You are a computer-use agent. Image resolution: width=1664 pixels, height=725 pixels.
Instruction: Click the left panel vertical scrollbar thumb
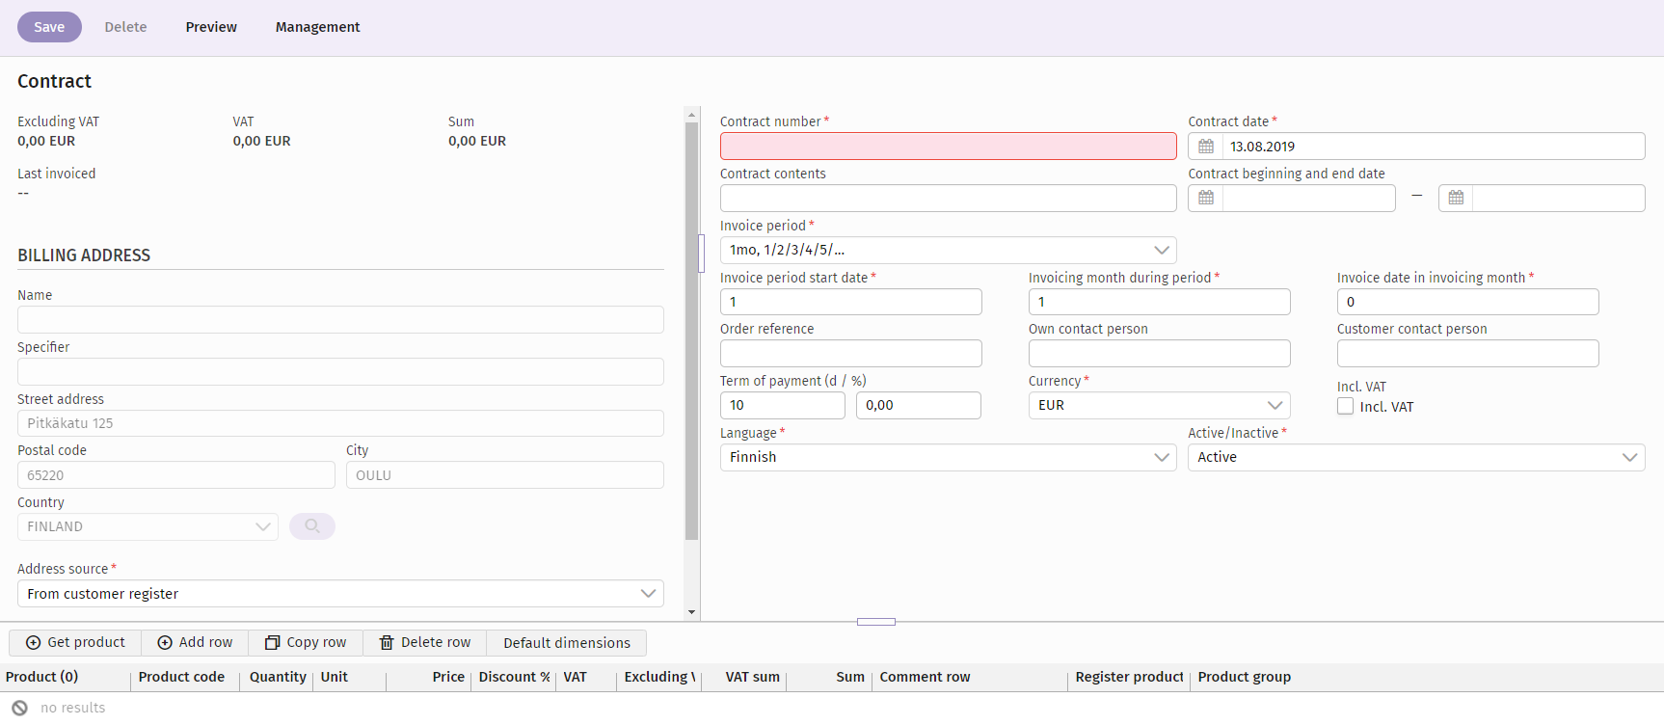[x=691, y=331]
